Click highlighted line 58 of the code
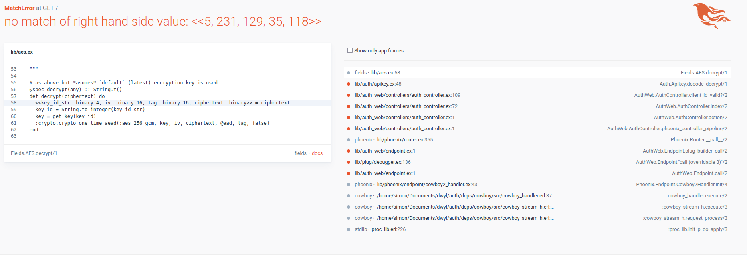This screenshot has height=257, width=747. pos(168,103)
